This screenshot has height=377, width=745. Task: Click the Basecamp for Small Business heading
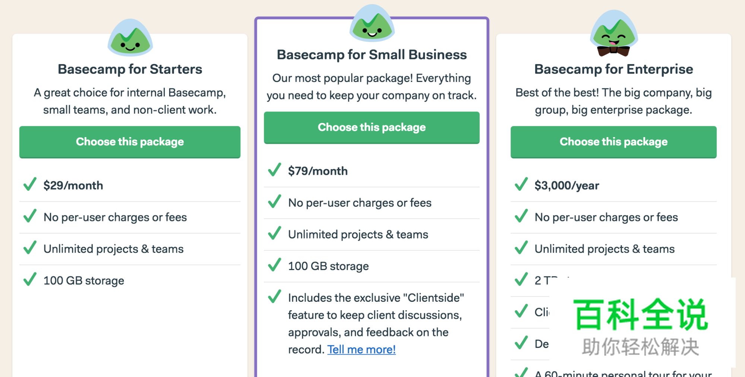point(372,55)
